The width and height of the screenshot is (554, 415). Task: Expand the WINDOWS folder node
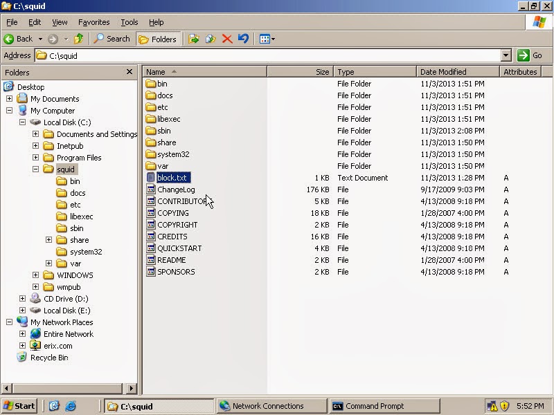(x=35, y=275)
